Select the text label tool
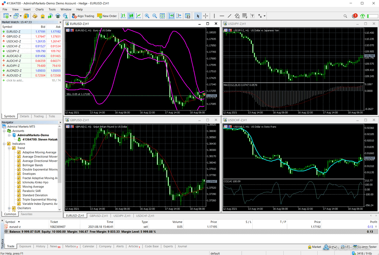 coord(252,16)
